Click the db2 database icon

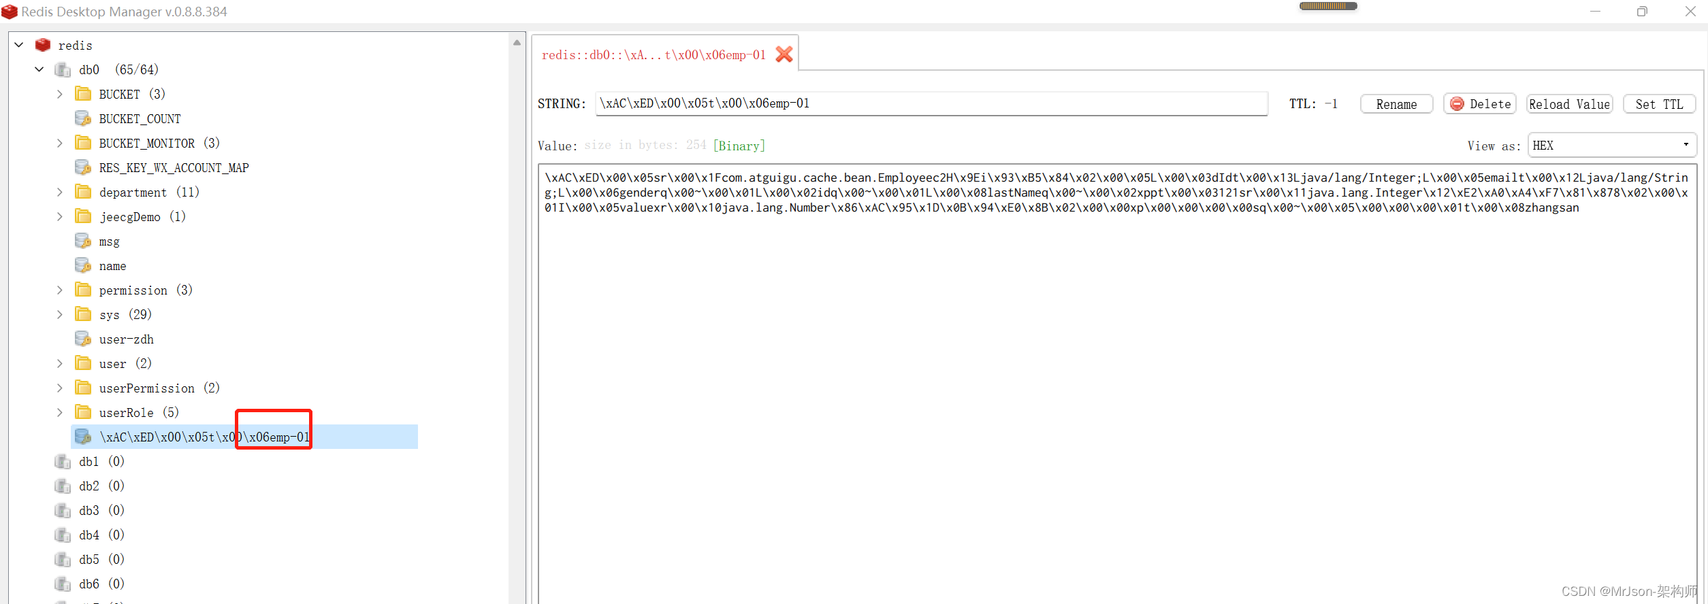63,486
